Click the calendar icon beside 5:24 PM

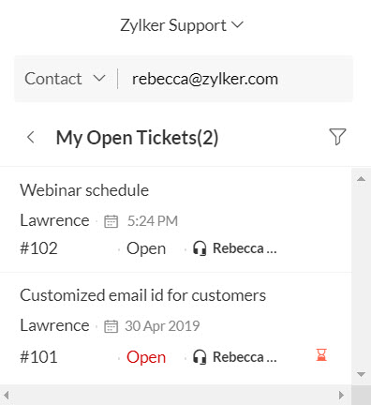point(111,221)
